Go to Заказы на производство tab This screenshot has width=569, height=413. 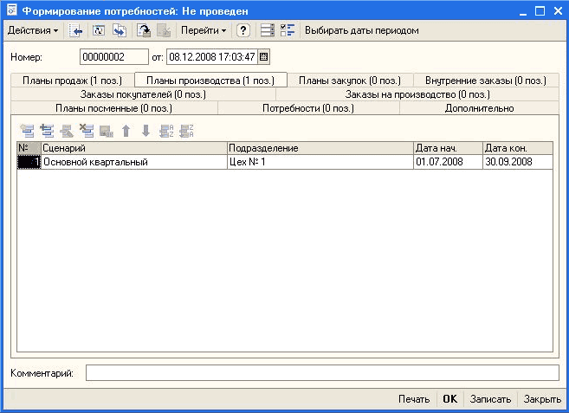tap(417, 94)
